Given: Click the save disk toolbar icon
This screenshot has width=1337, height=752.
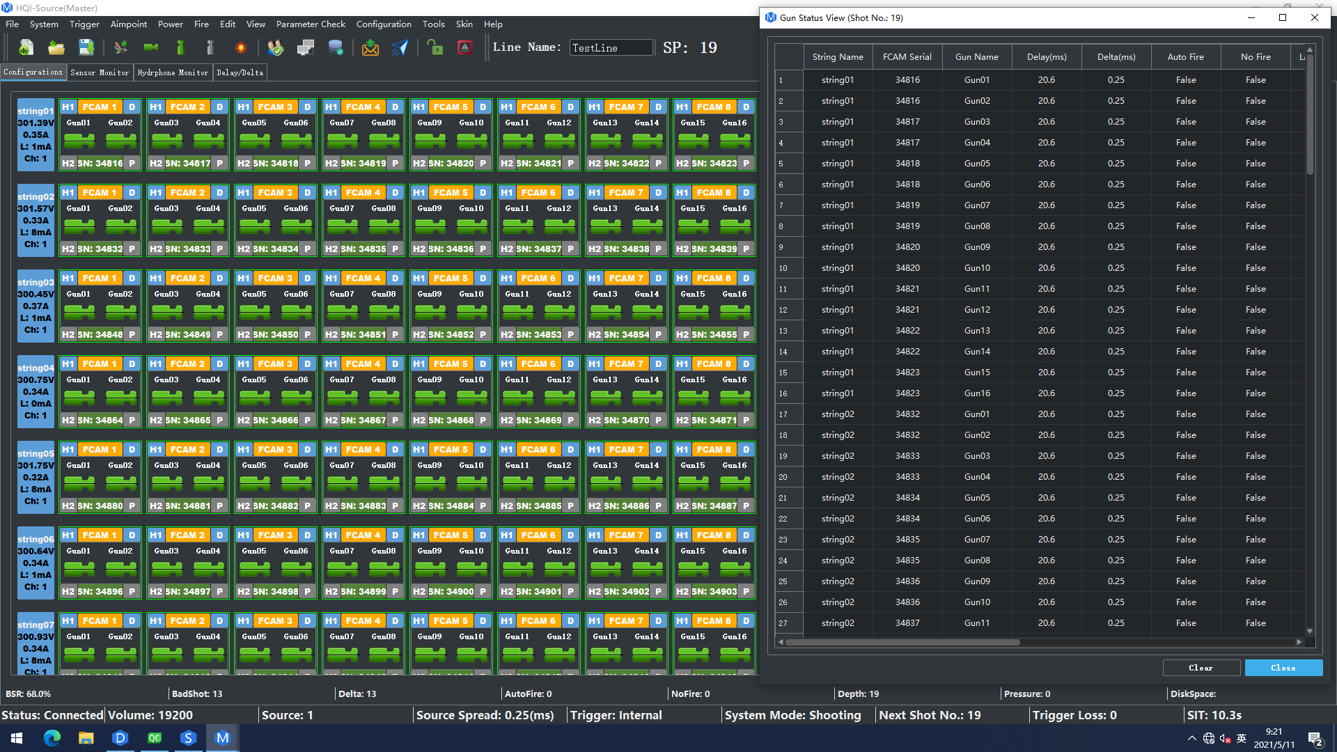Looking at the screenshot, I should click(x=86, y=47).
